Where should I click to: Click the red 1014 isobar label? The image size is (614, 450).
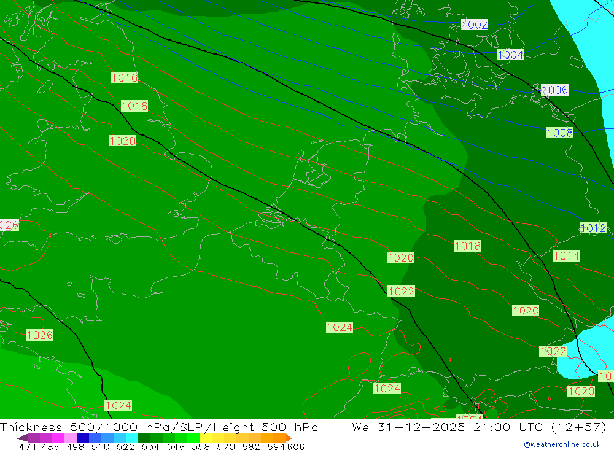[x=566, y=256]
